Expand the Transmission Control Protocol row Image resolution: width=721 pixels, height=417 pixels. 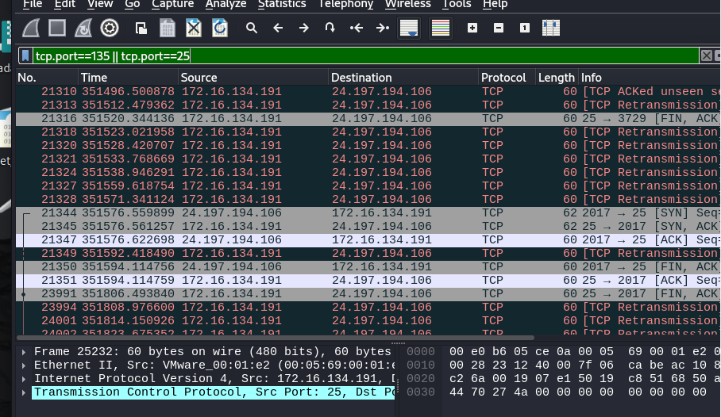24,392
